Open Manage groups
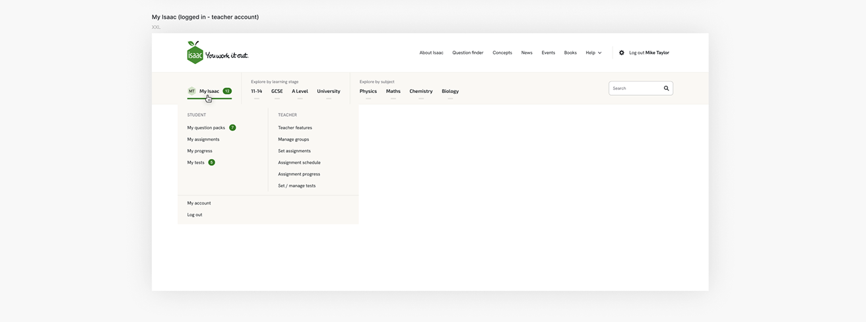 coord(294,139)
